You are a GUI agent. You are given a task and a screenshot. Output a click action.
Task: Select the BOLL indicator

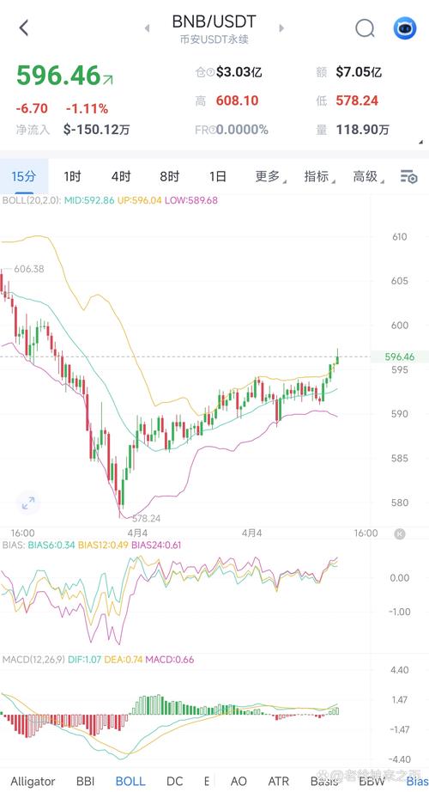pyautogui.click(x=130, y=781)
